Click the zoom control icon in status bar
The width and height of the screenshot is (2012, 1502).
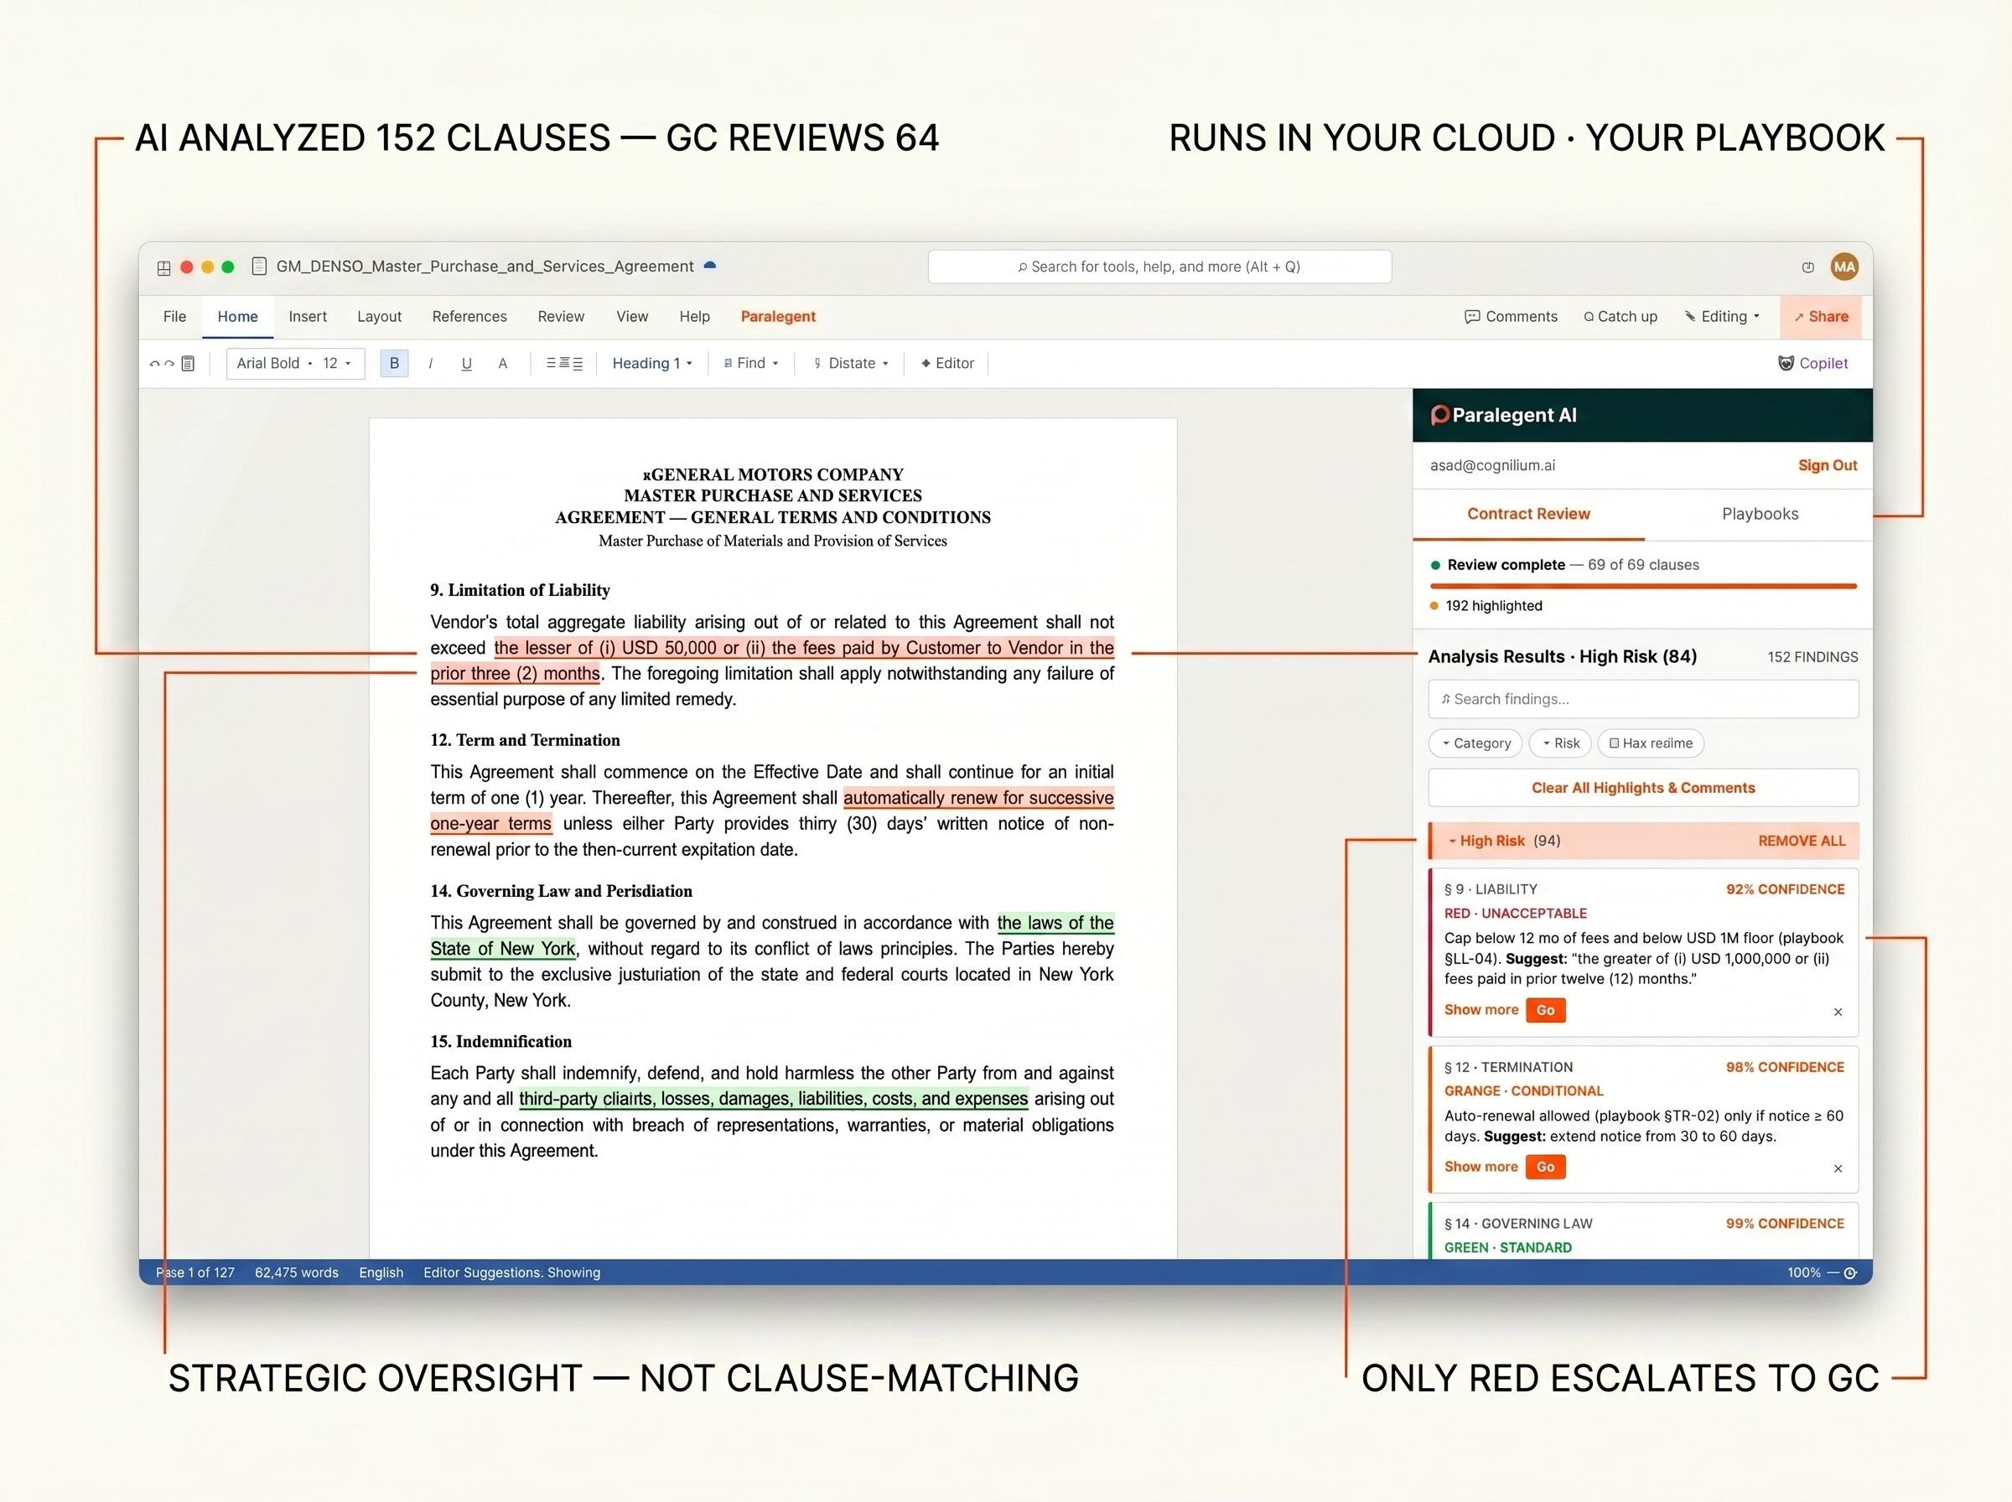(x=1850, y=1273)
